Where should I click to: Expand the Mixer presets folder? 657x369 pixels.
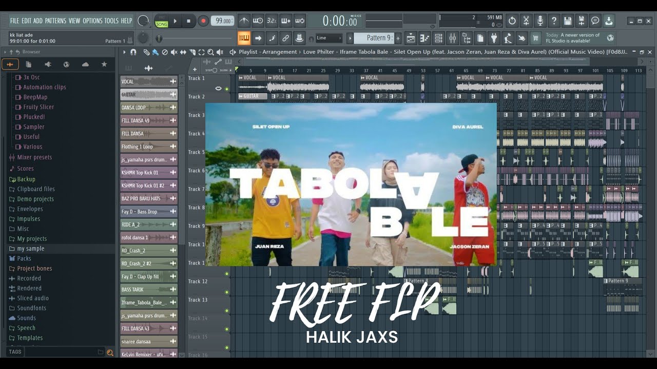tap(31, 157)
